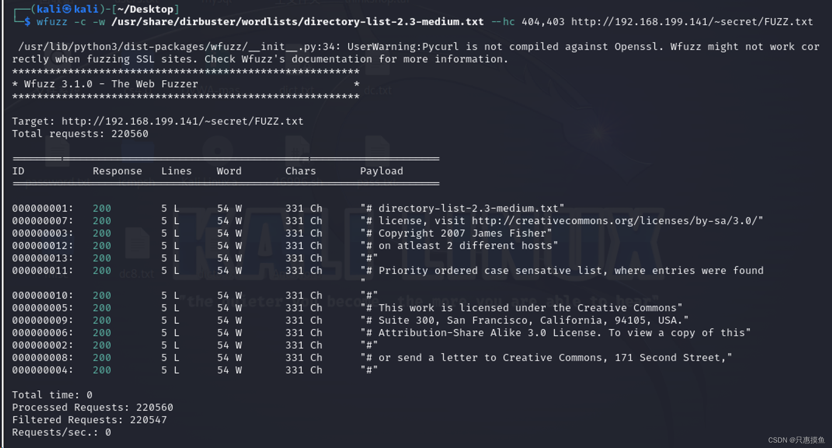Image resolution: width=832 pixels, height=448 pixels.
Task: Click the 'Lines' column header
Action: (176, 171)
